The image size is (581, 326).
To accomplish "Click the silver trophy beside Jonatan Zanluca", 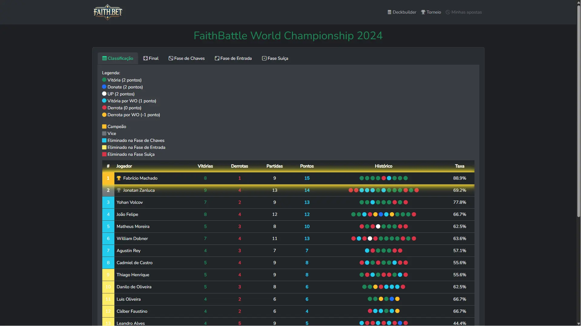I will coord(119,190).
